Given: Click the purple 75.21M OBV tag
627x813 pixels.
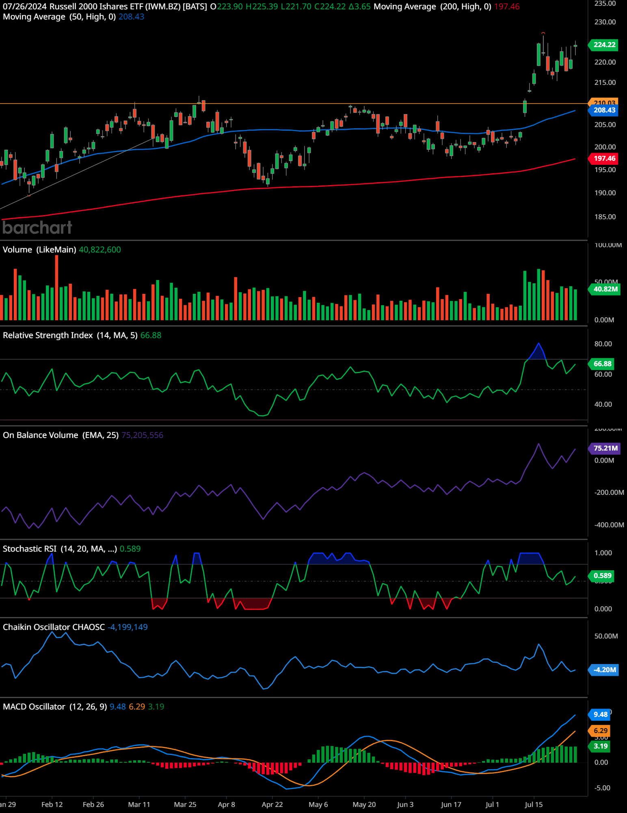Looking at the screenshot, I should click(605, 448).
